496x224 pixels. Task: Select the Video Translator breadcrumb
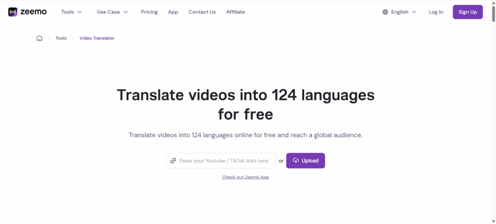pos(97,38)
